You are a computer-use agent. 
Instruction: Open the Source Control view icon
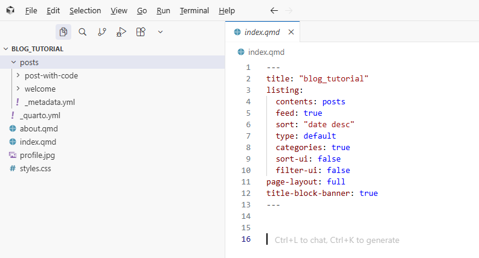coord(102,32)
